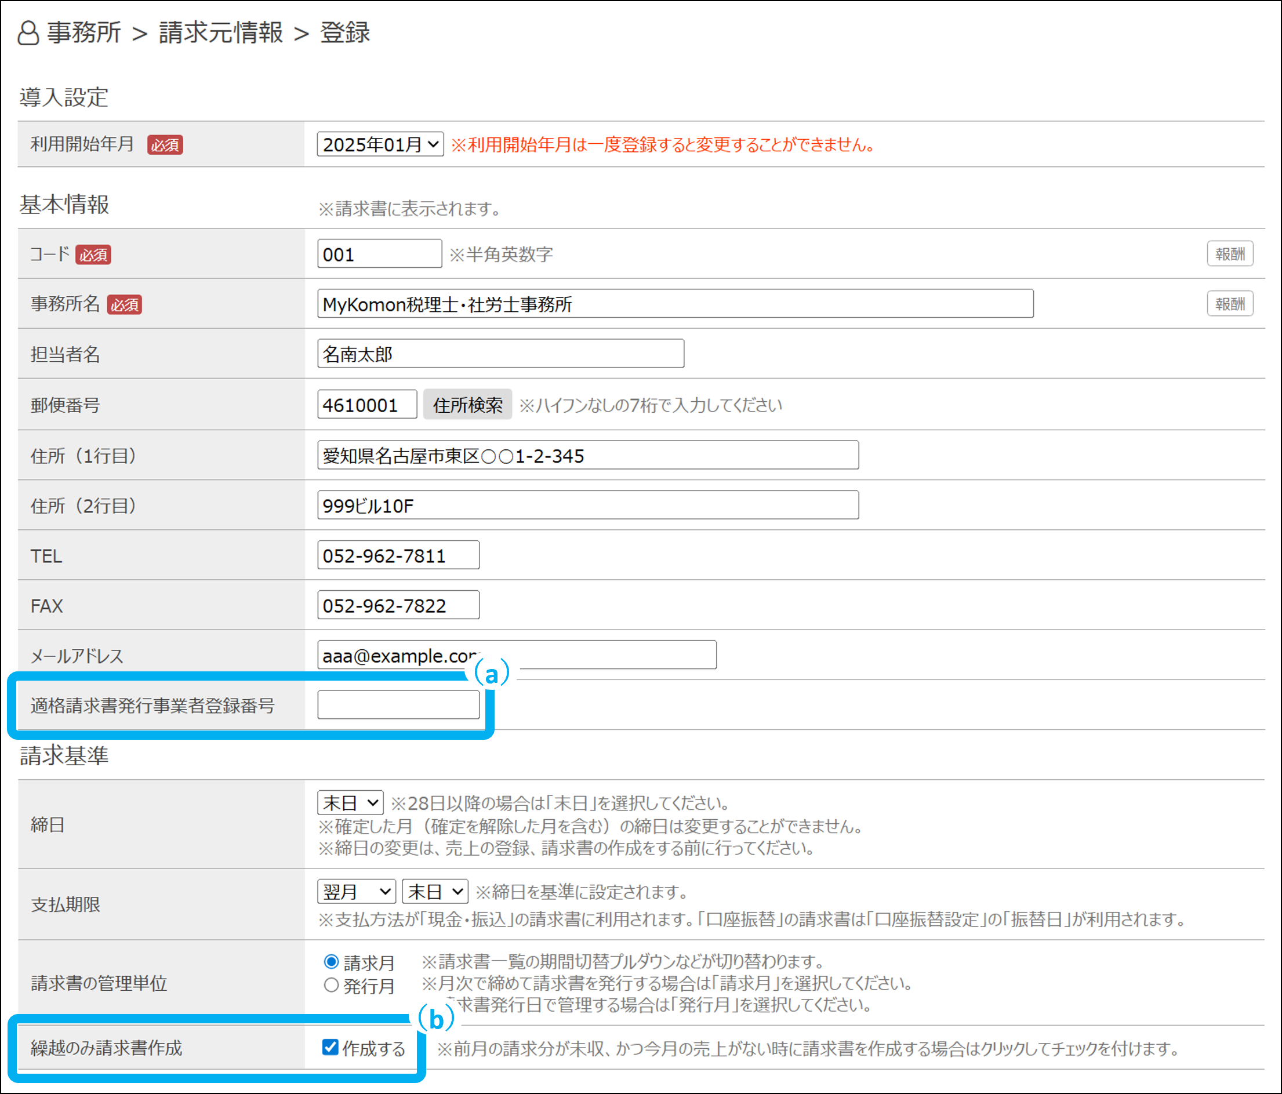The width and height of the screenshot is (1282, 1094).
Task: Expand the 締日 dropdown
Action: coord(350,802)
